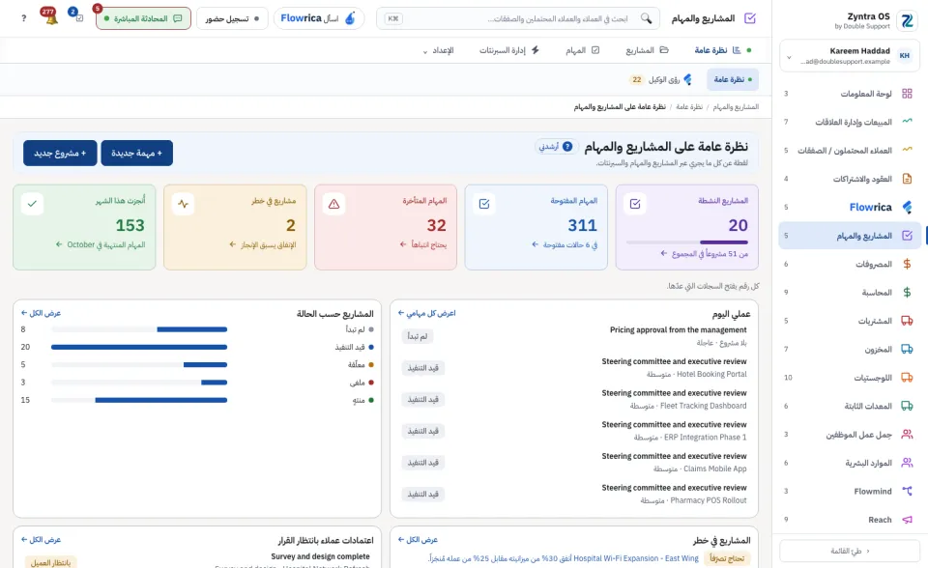Collapse the sidebar with طيّ القائمة
The height and width of the screenshot is (568, 928).
pos(850,551)
